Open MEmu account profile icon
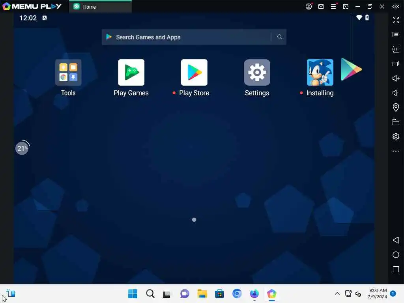This screenshot has width=404, height=303. [x=309, y=6]
